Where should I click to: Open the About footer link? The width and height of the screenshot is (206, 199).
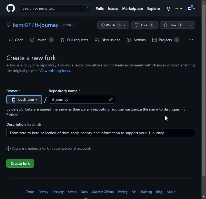(x=171, y=192)
